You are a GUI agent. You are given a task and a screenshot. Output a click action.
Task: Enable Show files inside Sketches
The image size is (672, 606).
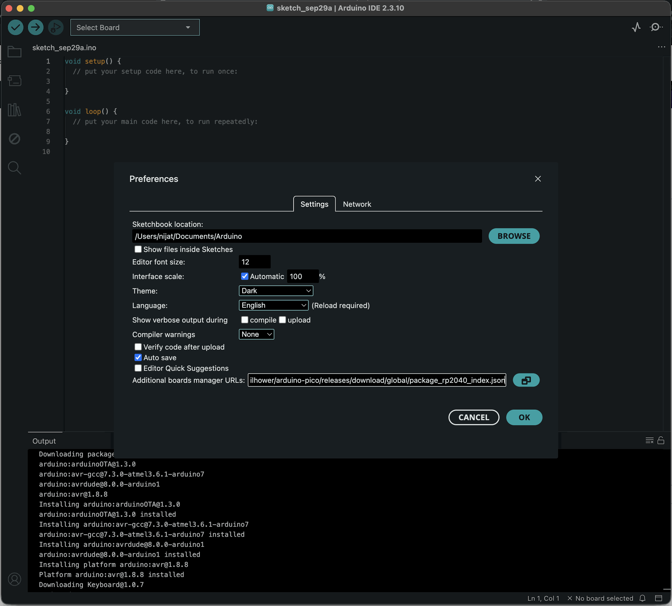pyautogui.click(x=138, y=249)
